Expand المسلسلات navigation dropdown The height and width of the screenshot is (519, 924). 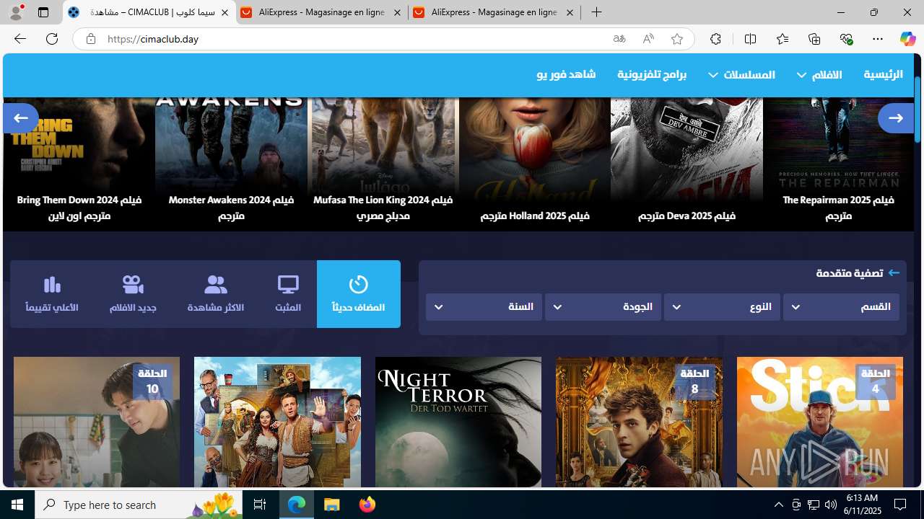(741, 75)
